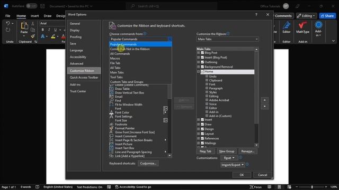
Task: Uncheck the References tab checkbox
Action: pos(202,138)
